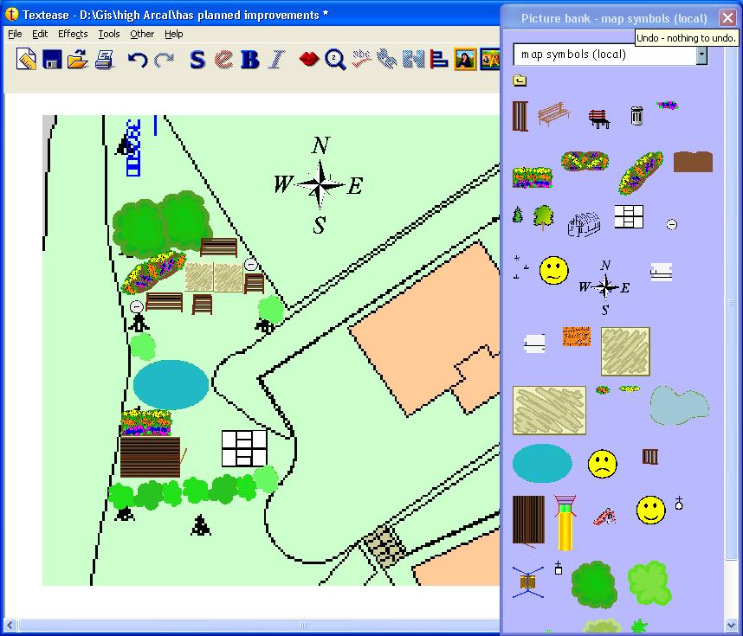Toggle italic with the I icon
This screenshot has width=743, height=636.
(277, 60)
